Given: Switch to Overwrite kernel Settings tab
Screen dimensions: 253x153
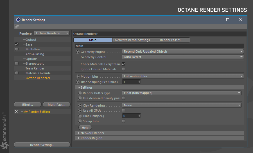Looking at the screenshot, I should point(132,40).
